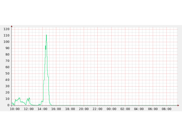Click the 02:00 time axis label
This screenshot has width=182, height=136.
coord(125,109)
